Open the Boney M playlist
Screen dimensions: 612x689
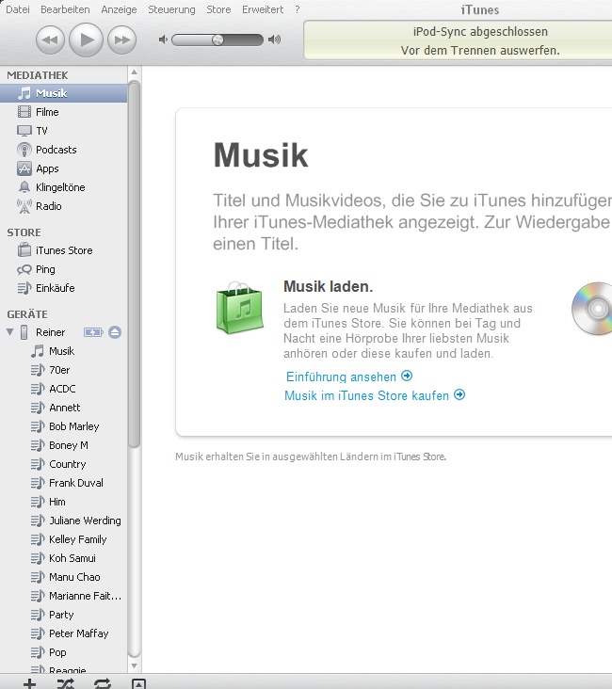pyautogui.click(x=64, y=445)
